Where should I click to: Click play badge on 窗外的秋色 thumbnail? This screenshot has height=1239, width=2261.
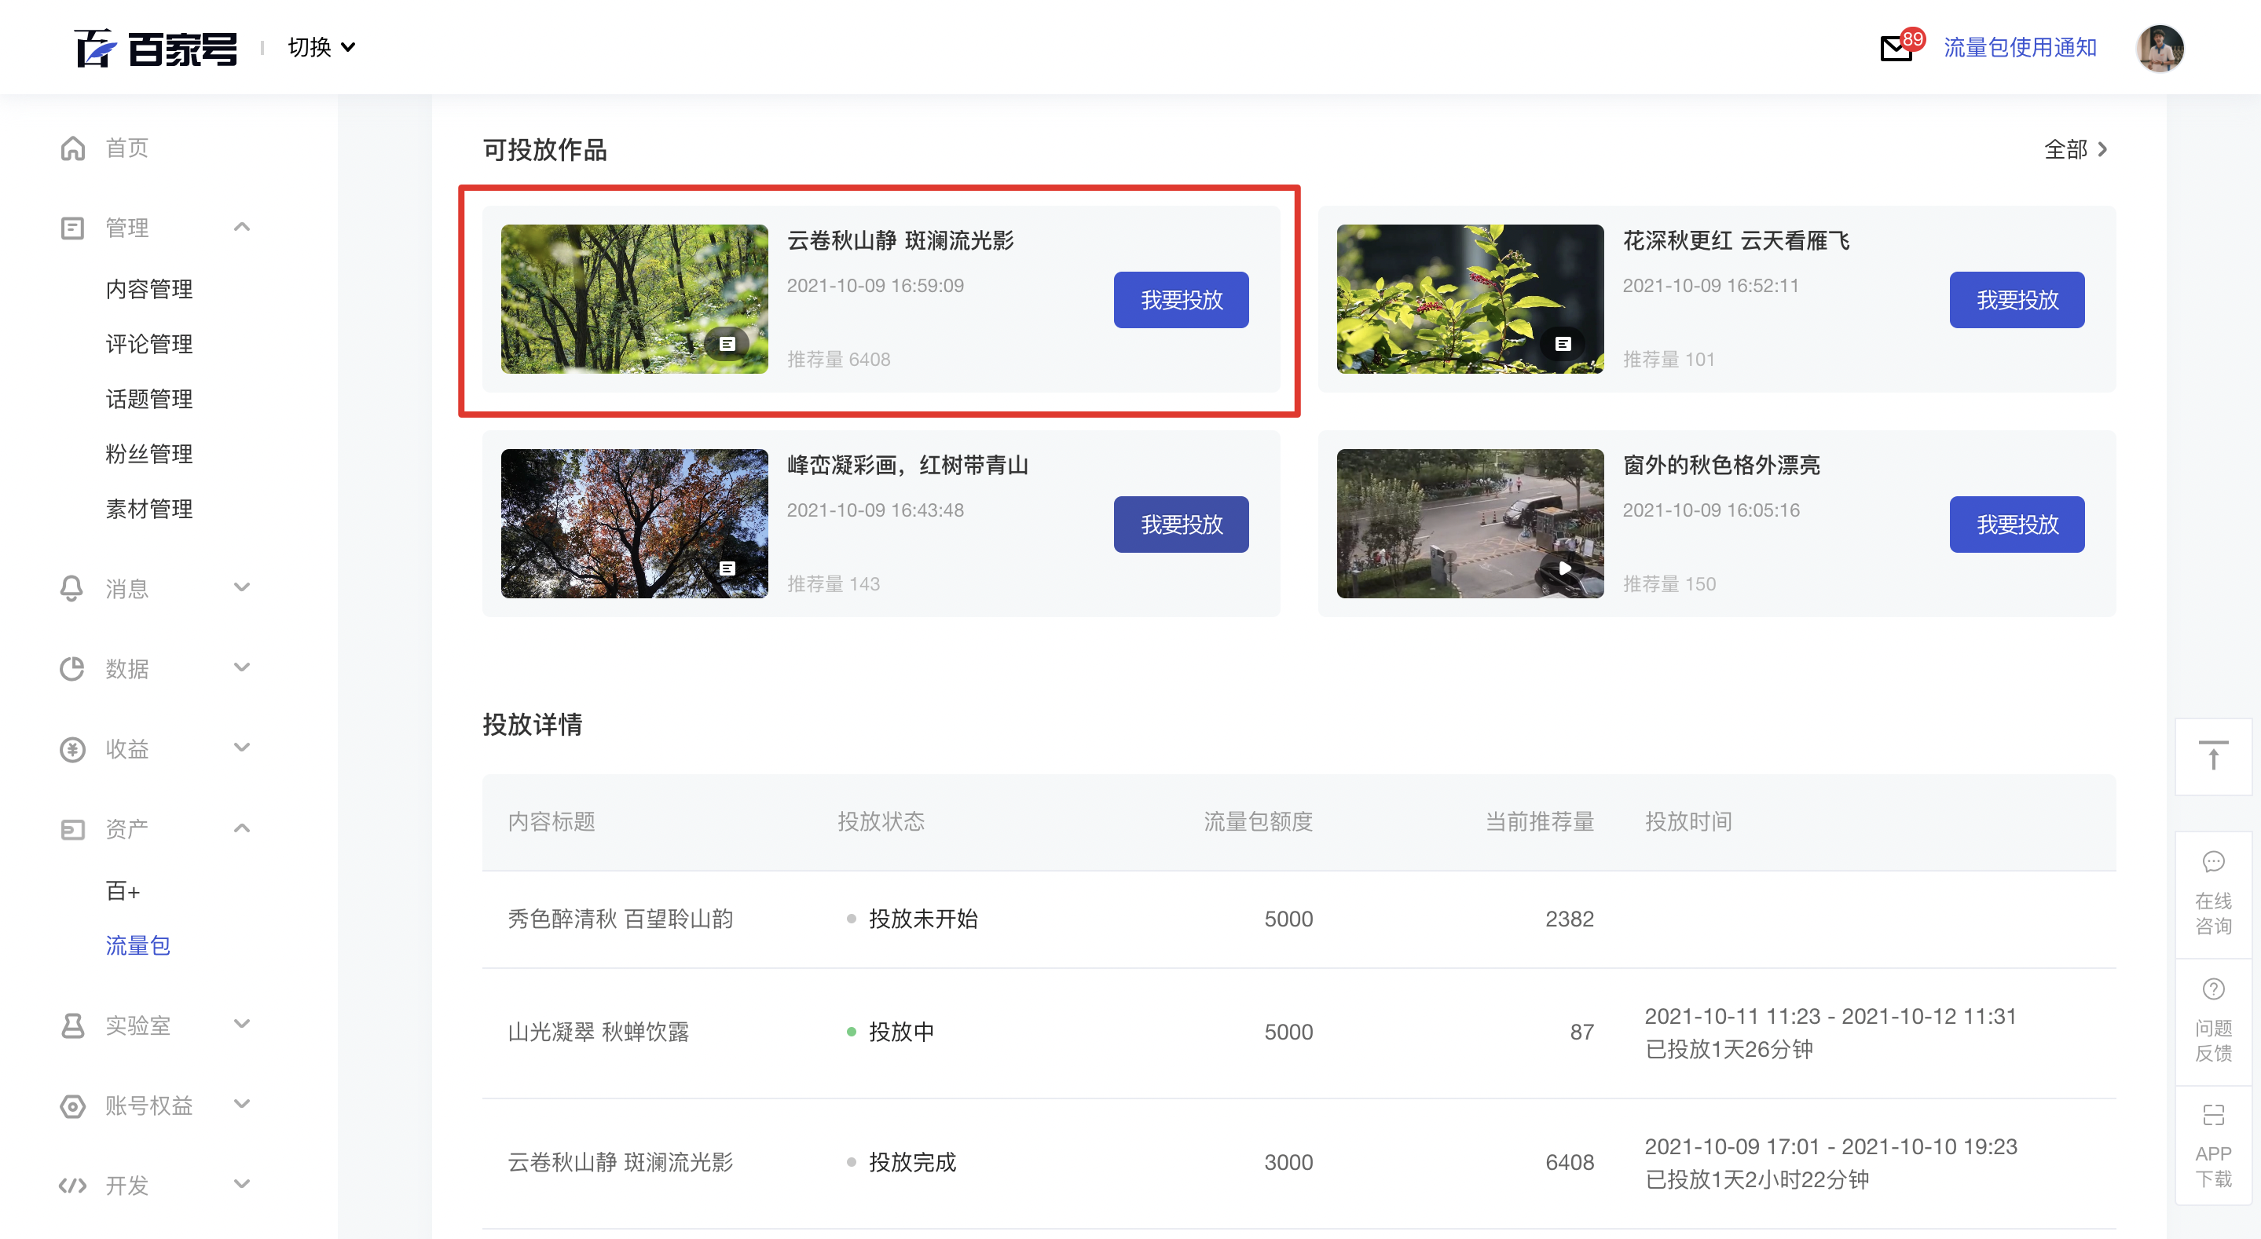click(1563, 568)
